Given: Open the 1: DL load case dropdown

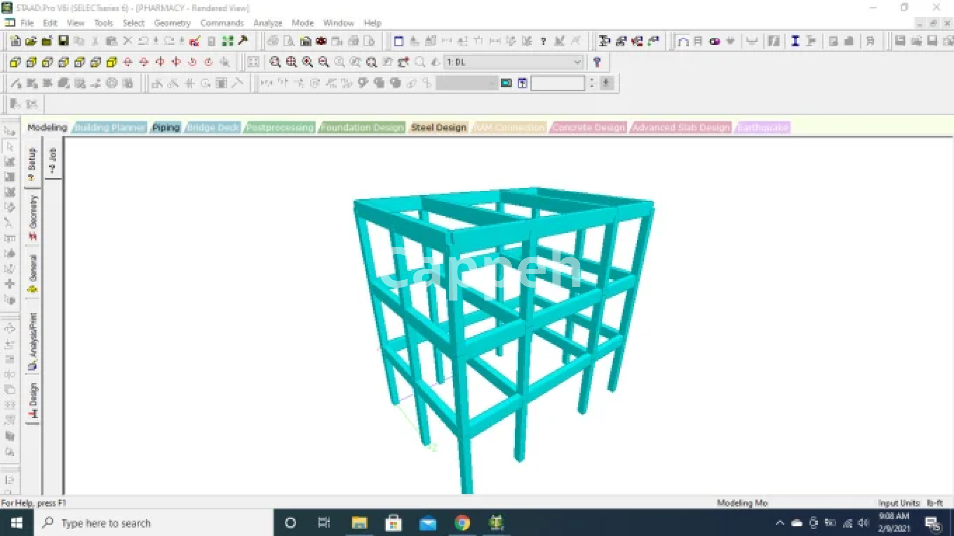Looking at the screenshot, I should pos(576,62).
